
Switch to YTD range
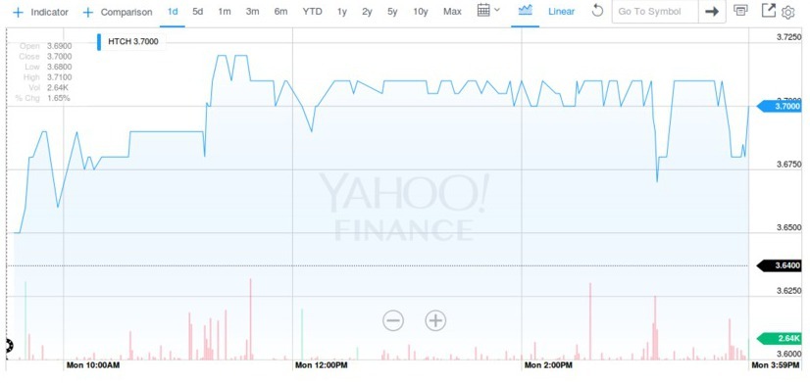[x=312, y=12]
